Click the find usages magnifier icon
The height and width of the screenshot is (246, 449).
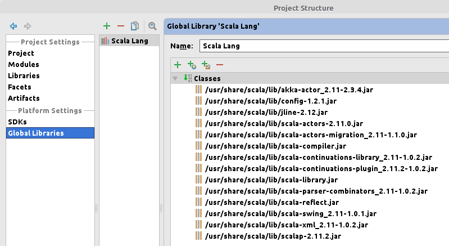tap(152, 26)
